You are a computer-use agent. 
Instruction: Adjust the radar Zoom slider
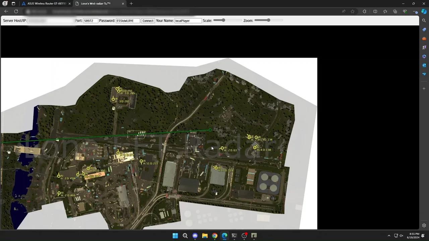(268, 20)
